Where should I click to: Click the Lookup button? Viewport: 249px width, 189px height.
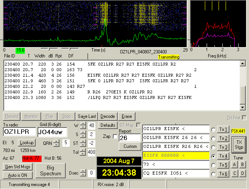click(27, 142)
